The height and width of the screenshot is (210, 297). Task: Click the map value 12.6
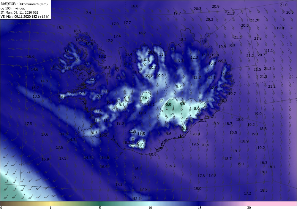tap(92, 79)
